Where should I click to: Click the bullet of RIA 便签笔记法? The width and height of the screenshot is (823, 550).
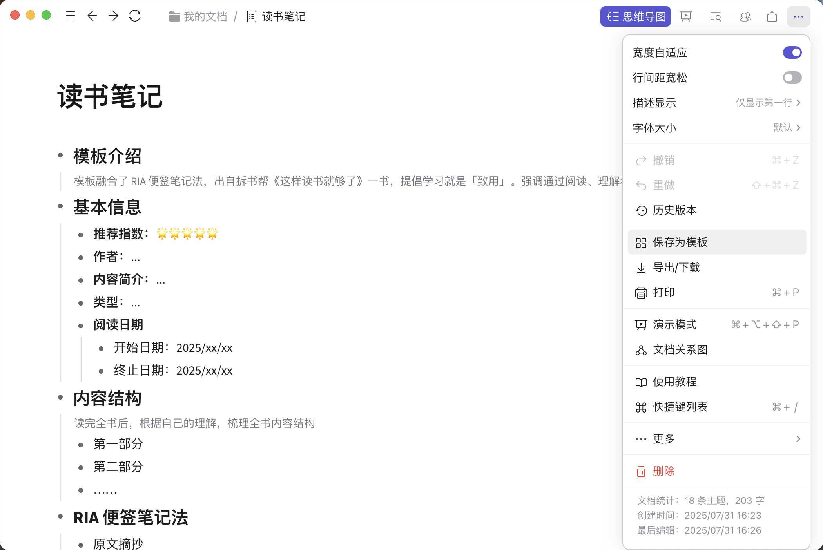pos(60,516)
